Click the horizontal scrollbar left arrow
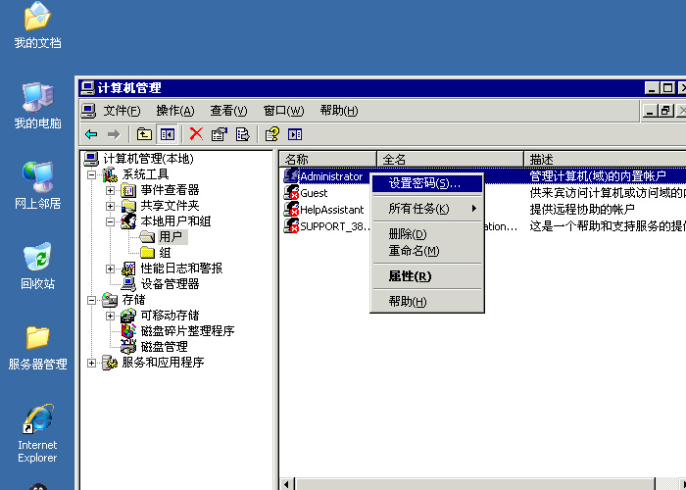 tap(287, 484)
